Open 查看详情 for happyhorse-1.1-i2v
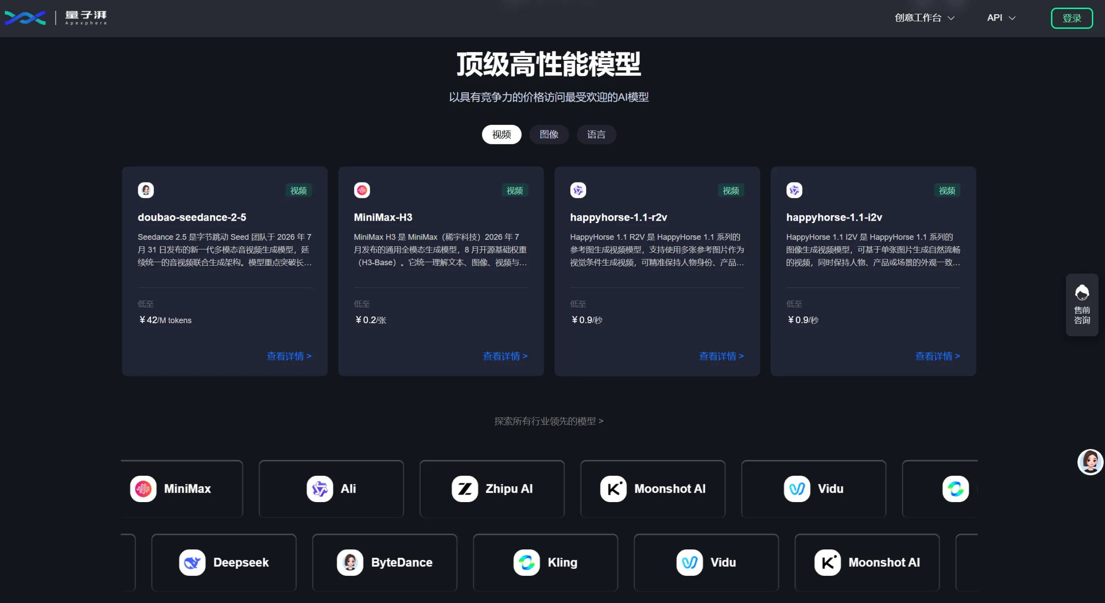The image size is (1105, 603). 938,356
